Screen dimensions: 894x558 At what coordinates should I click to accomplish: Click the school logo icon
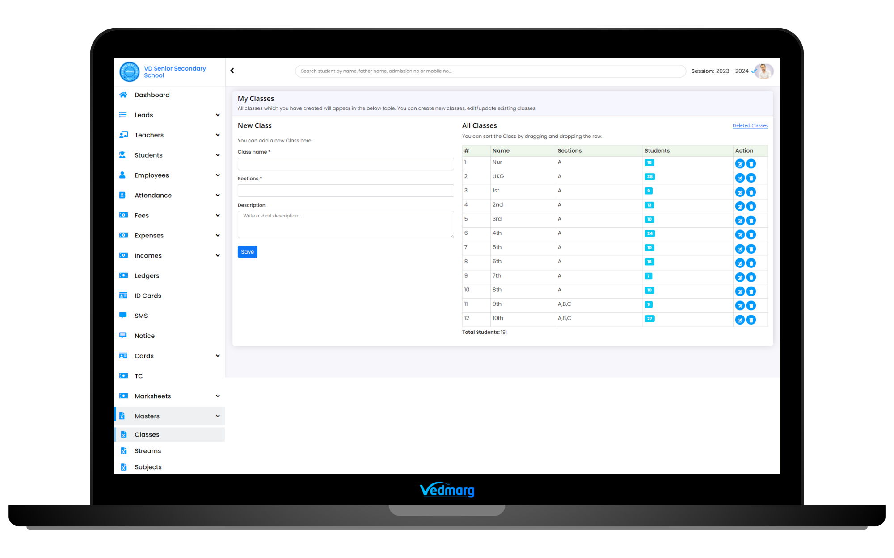pyautogui.click(x=129, y=71)
